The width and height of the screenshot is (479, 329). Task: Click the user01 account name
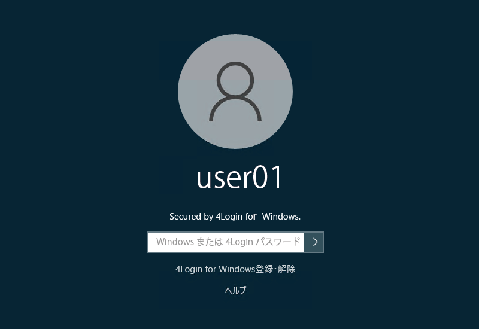click(239, 177)
